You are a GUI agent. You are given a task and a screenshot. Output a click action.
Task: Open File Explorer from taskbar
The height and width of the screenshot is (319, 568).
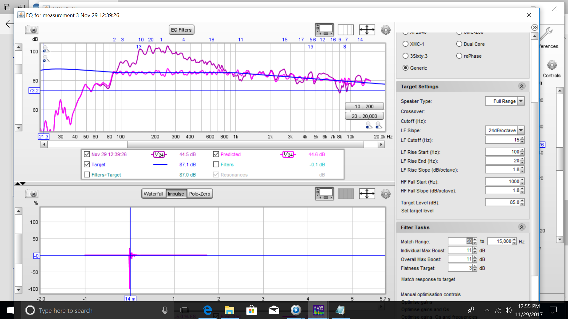[229, 310]
